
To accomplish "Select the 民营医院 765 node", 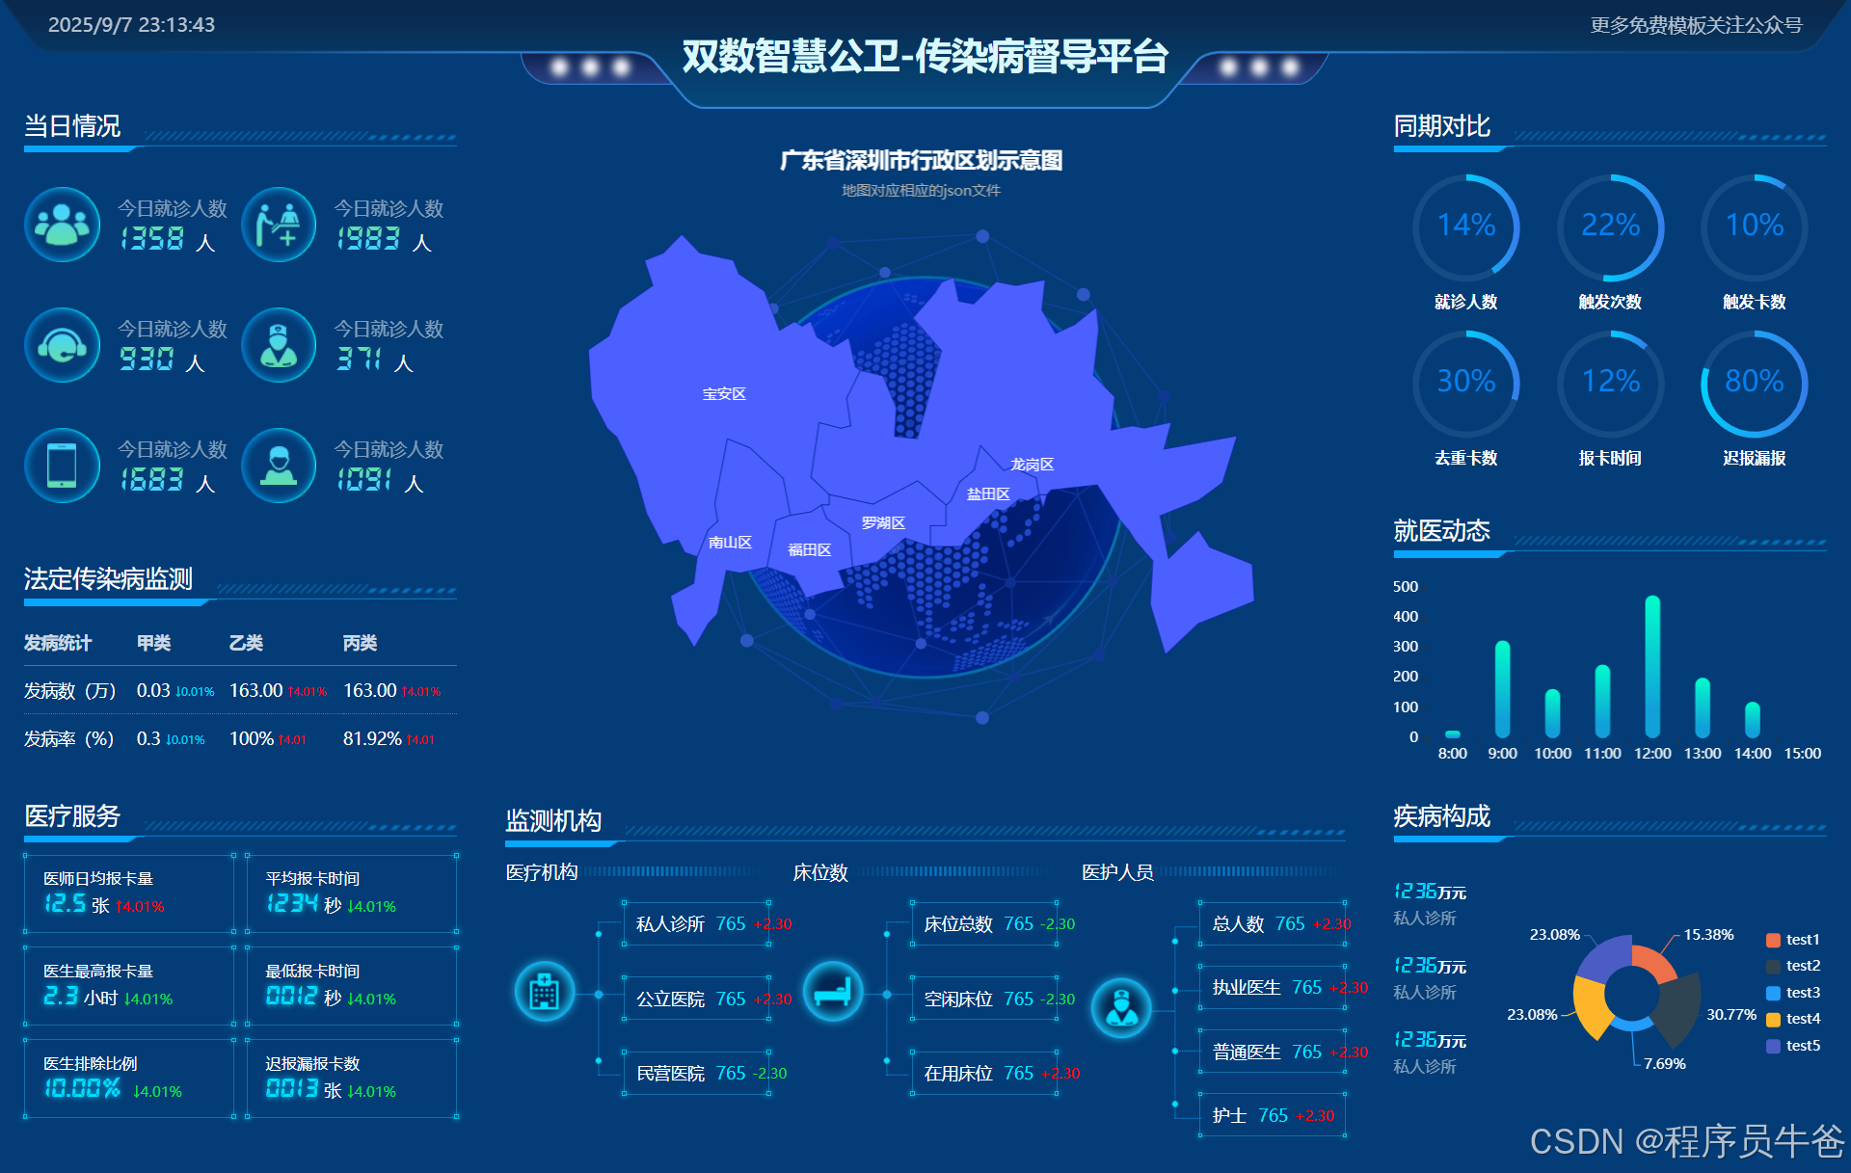I will tap(696, 1073).
